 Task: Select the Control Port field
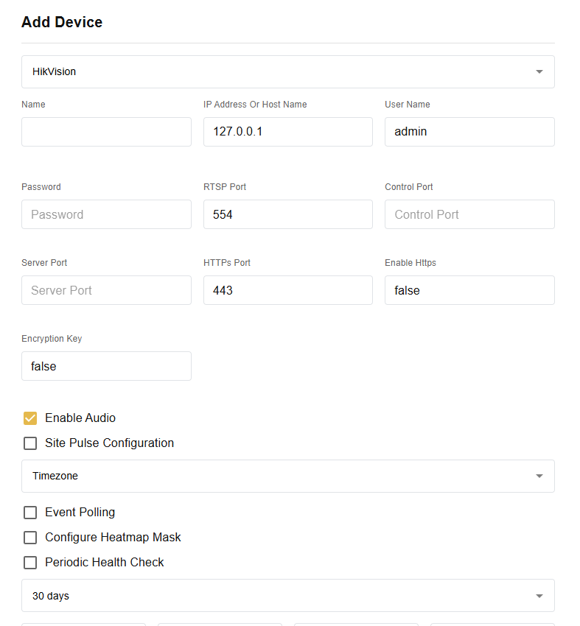coord(469,214)
